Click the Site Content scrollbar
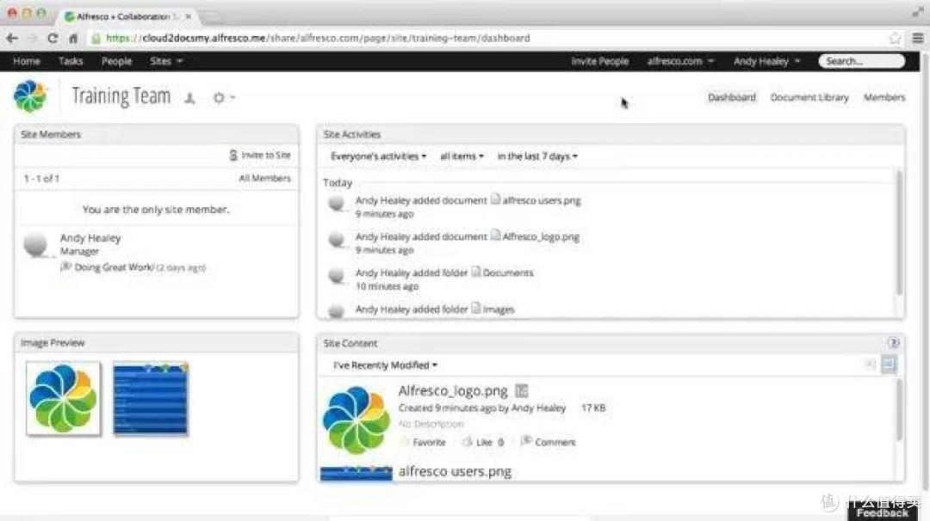 click(x=899, y=410)
